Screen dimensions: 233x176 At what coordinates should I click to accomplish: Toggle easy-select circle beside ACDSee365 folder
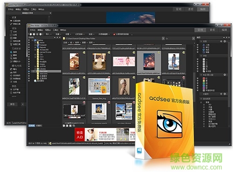click(x=29, y=50)
